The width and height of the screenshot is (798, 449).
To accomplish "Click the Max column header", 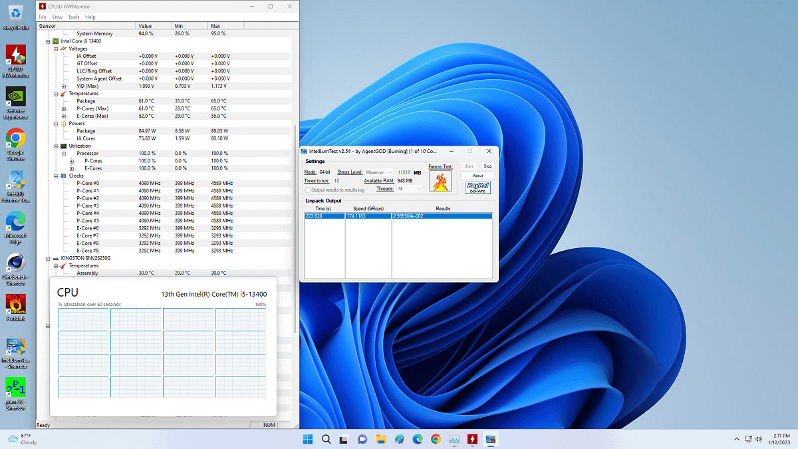I will point(226,26).
